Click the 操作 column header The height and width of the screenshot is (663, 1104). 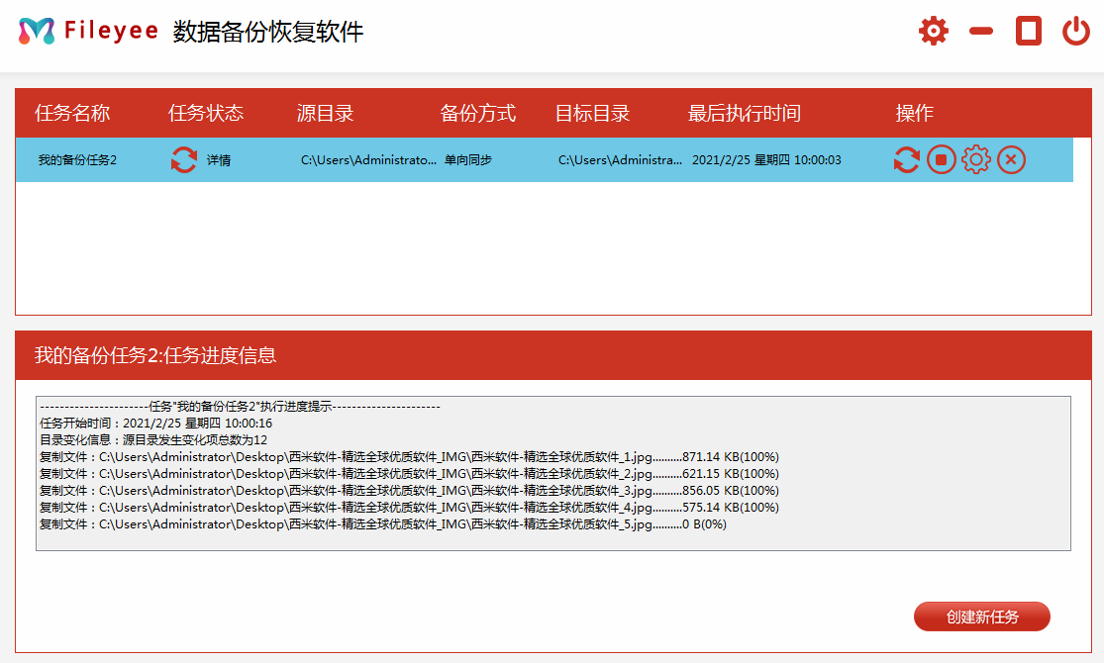click(x=914, y=113)
